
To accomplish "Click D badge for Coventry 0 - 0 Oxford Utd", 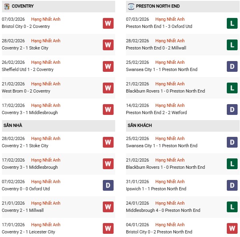I will tap(108, 186).
